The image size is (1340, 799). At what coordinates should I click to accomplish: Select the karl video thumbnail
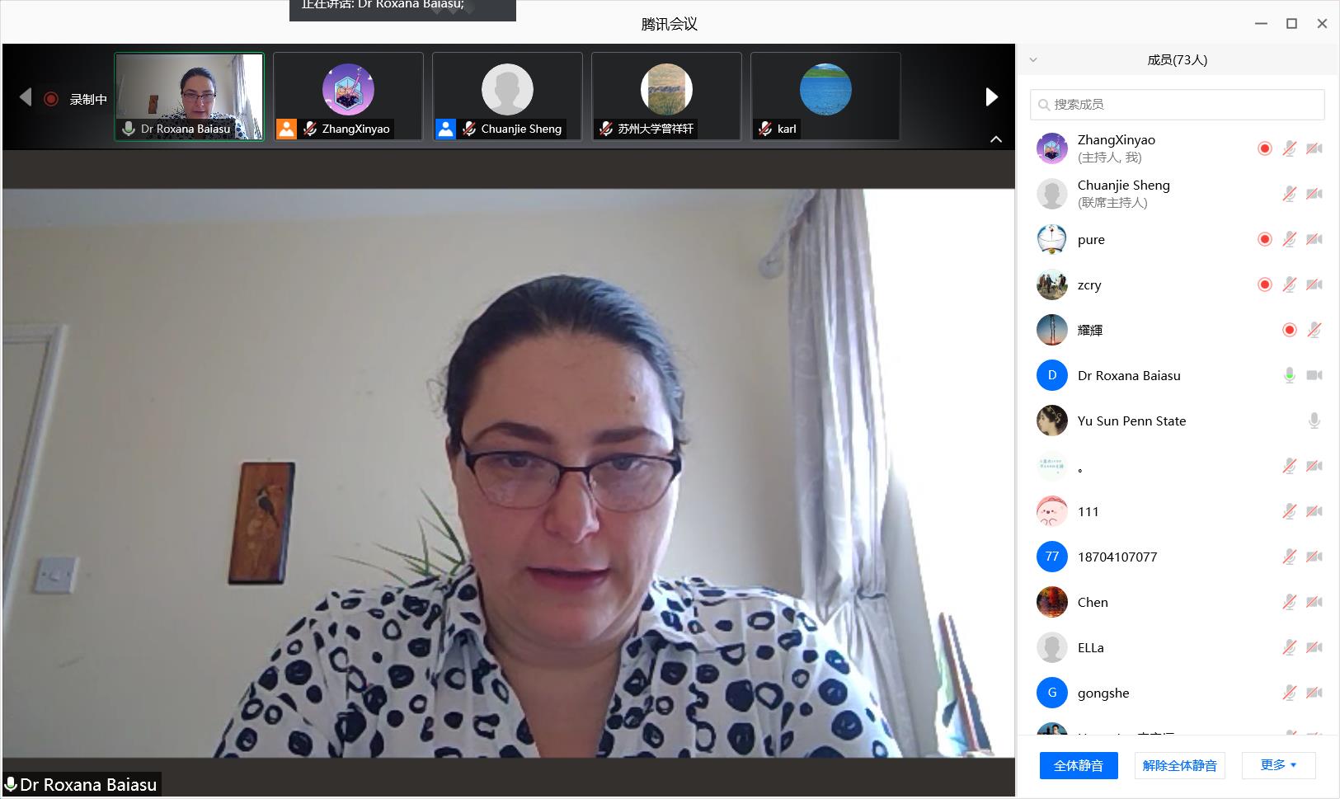825,96
